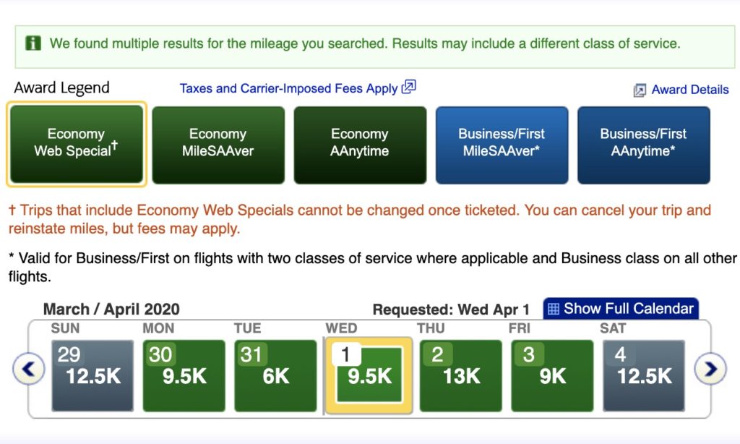Viewport: 740px width, 444px height.
Task: Select Economy Web Special award type
Action: tap(76, 143)
